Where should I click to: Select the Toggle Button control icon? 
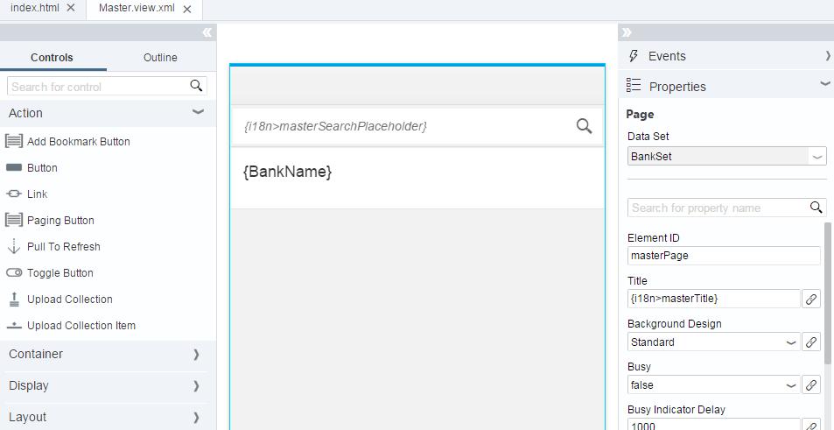[14, 272]
